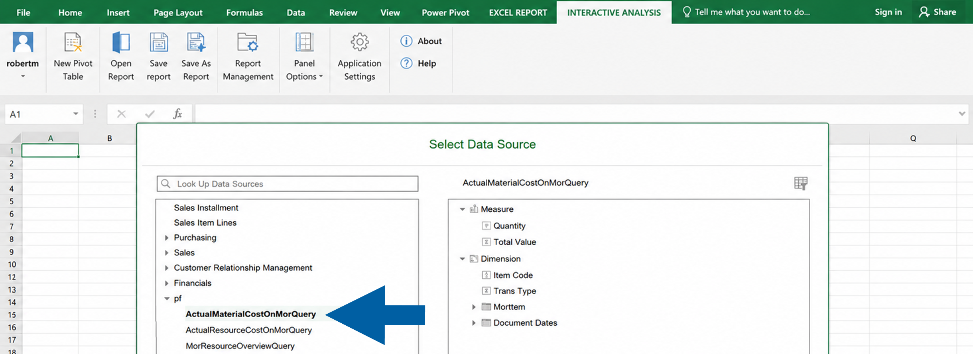
Task: Click the About info icon
Action: pos(406,41)
